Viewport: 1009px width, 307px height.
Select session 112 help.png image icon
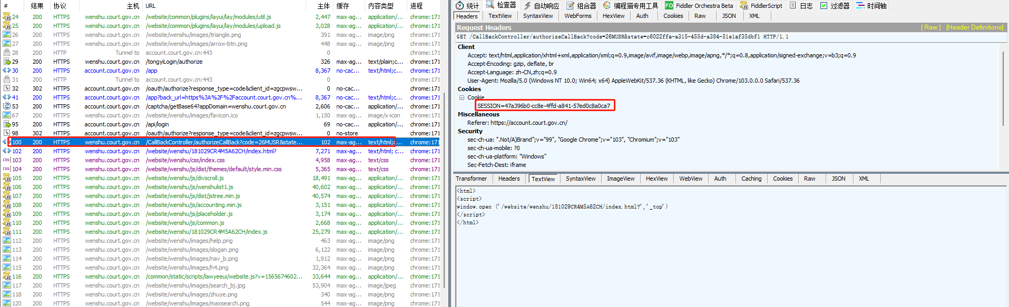tap(7, 241)
